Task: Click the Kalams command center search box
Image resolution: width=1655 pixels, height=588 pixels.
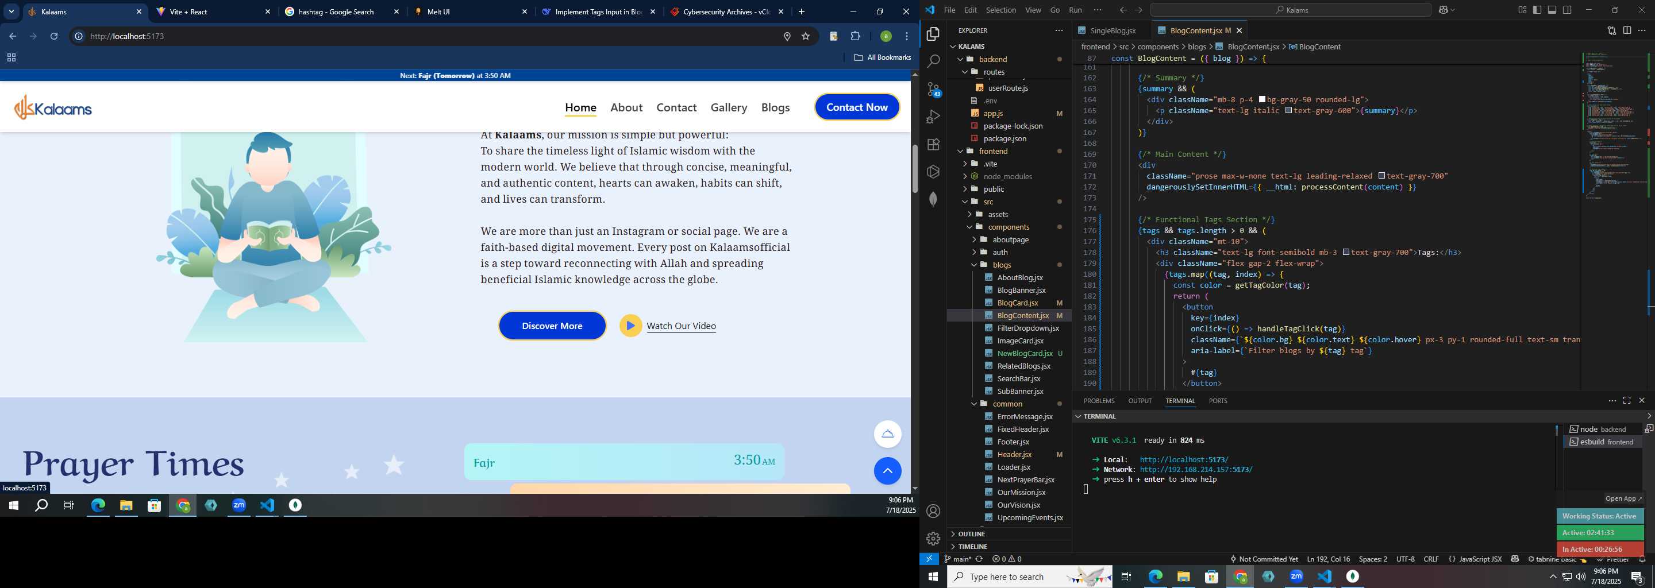Action: click(x=1290, y=10)
